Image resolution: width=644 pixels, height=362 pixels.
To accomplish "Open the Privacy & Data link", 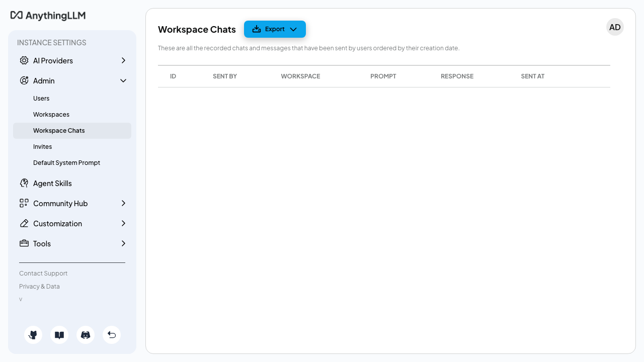I will click(x=39, y=287).
